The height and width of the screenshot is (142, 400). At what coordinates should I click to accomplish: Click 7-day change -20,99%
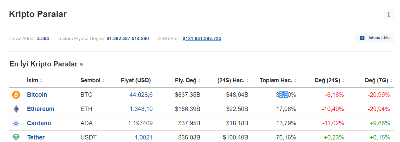[x=379, y=95]
